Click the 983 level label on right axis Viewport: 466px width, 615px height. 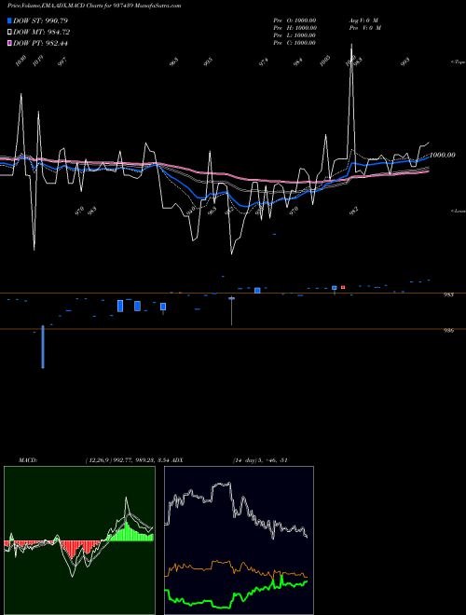(448, 295)
